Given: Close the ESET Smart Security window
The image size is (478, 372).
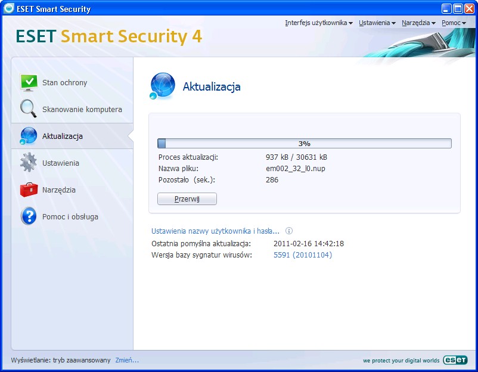Looking at the screenshot, I should (x=469, y=8).
